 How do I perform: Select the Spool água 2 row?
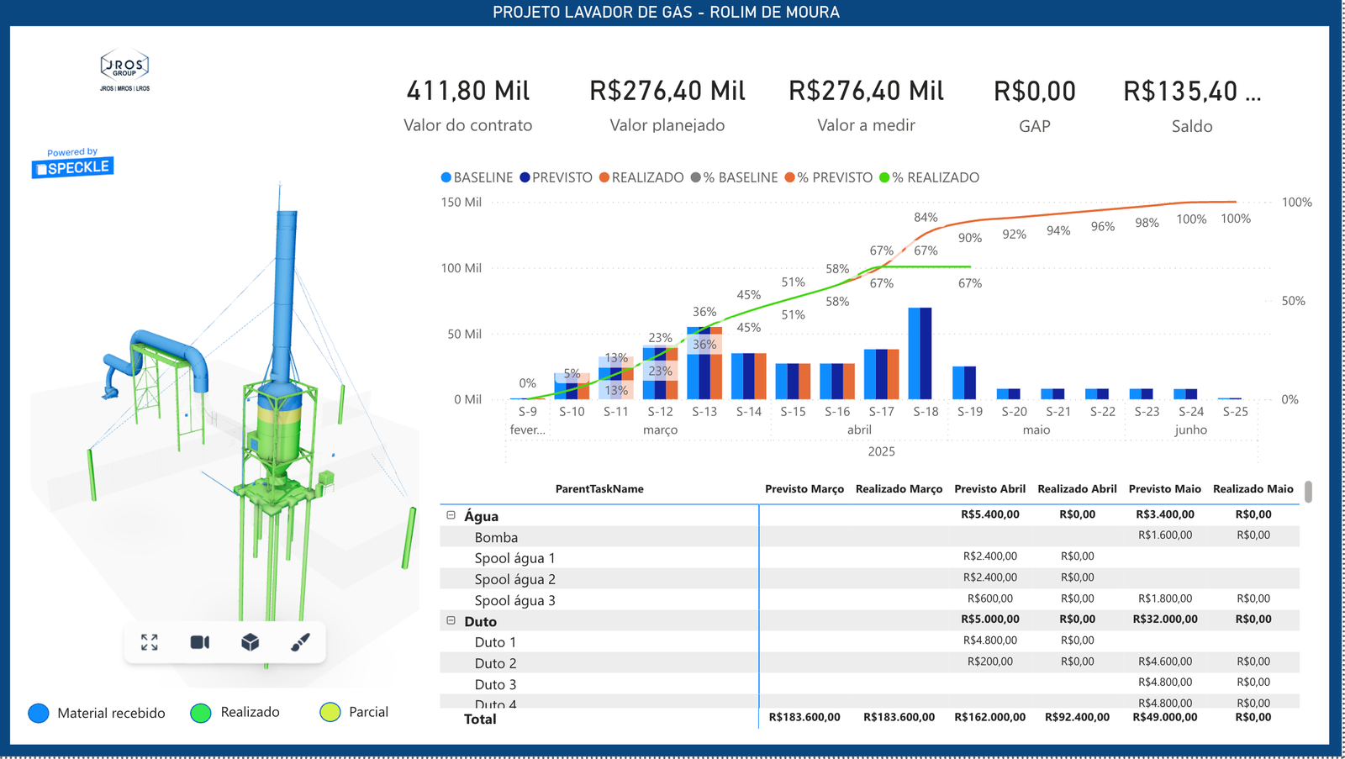pyautogui.click(x=514, y=579)
